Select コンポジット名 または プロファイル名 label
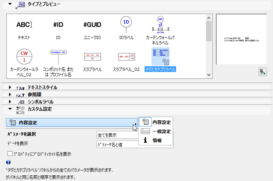 (58, 63)
